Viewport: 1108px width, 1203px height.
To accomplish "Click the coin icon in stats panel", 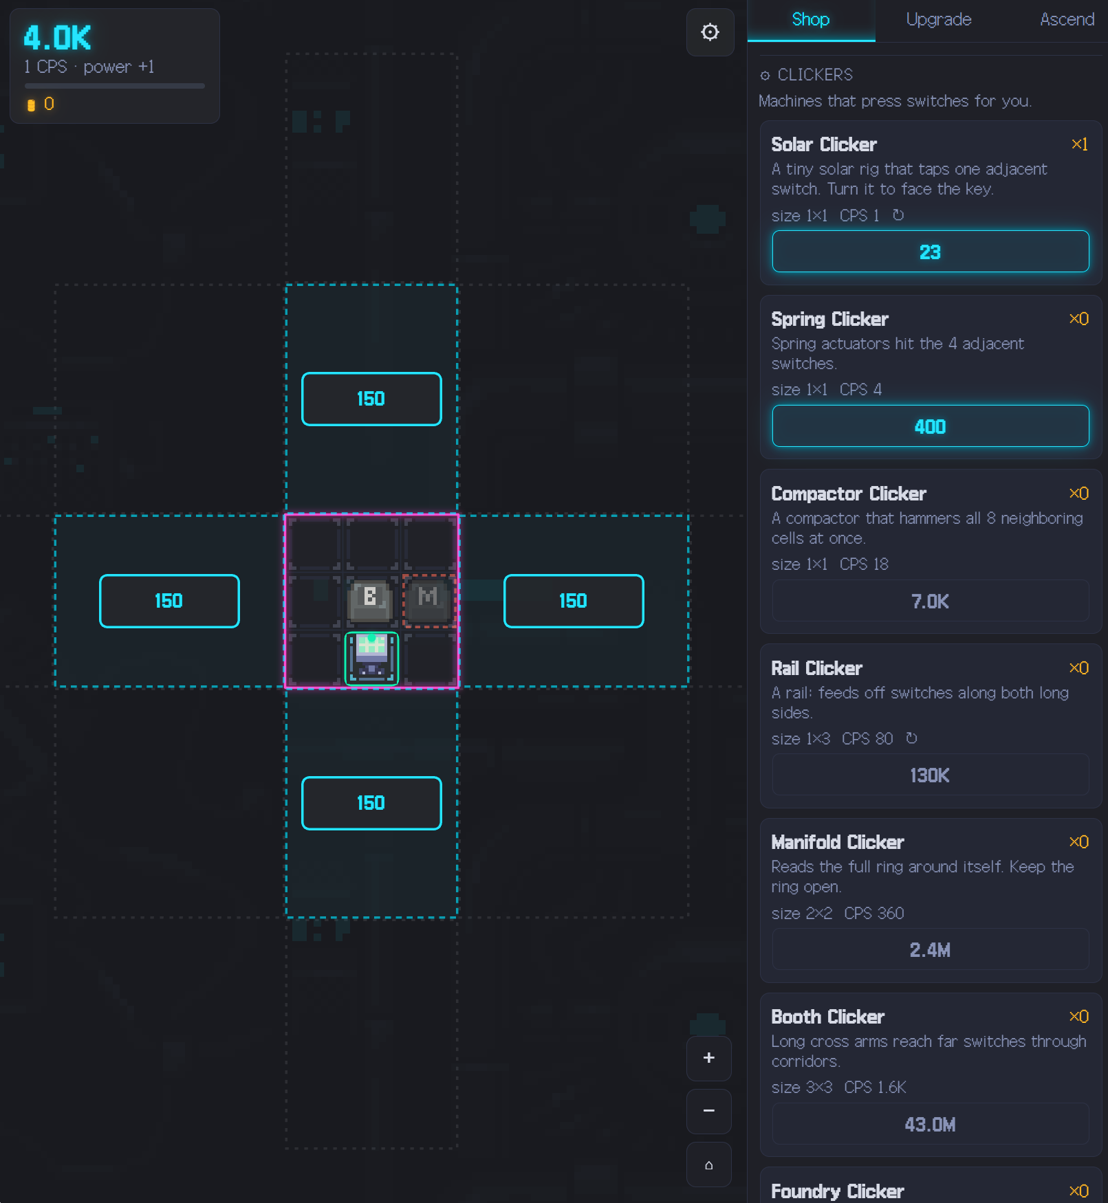I will (x=31, y=104).
